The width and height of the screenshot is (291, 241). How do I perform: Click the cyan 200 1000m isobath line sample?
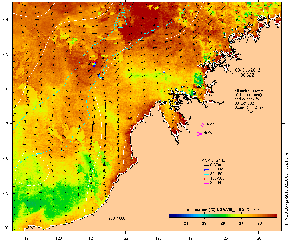point(115,222)
